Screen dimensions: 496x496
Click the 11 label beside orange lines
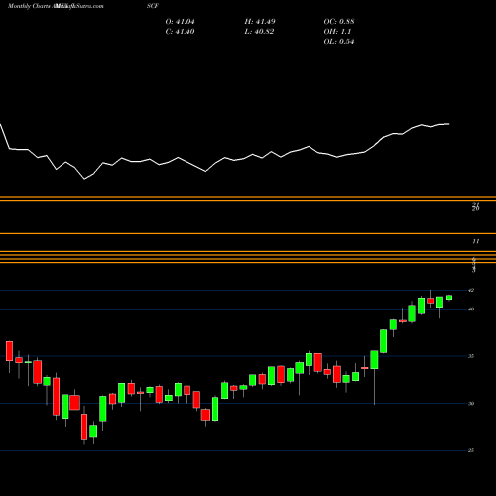(x=475, y=241)
